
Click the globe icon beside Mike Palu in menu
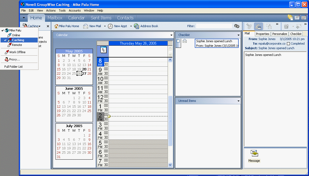coord(7,30)
